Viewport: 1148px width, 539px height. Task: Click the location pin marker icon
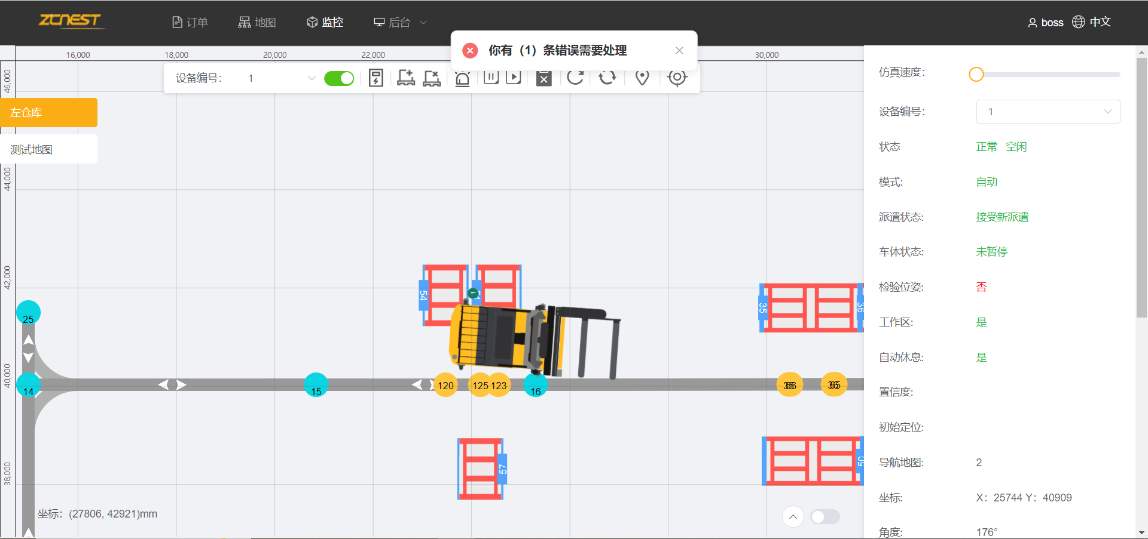(642, 78)
